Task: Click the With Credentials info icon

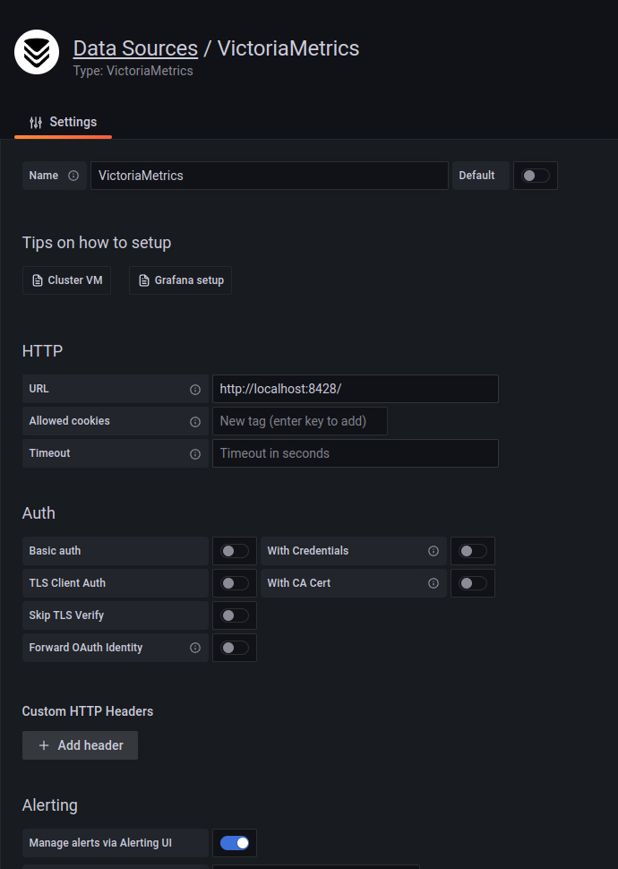Action: (x=433, y=551)
